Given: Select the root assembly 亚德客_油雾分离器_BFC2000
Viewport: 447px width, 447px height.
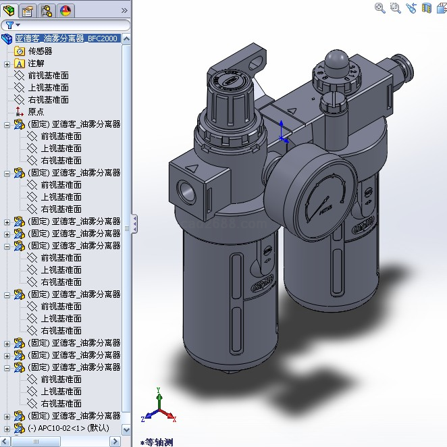Looking at the screenshot, I should pyautogui.click(x=67, y=38).
